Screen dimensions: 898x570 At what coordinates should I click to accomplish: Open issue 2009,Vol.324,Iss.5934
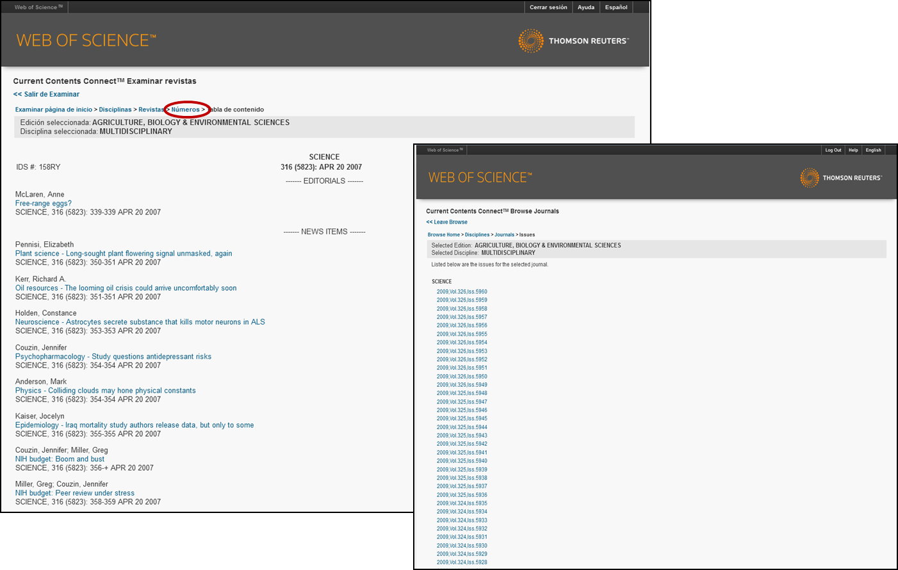462,512
